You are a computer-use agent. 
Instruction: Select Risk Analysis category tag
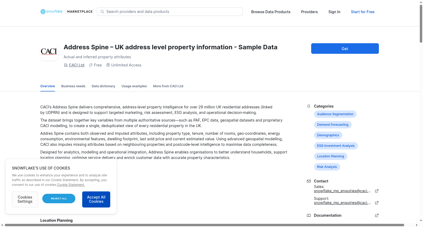point(327,167)
